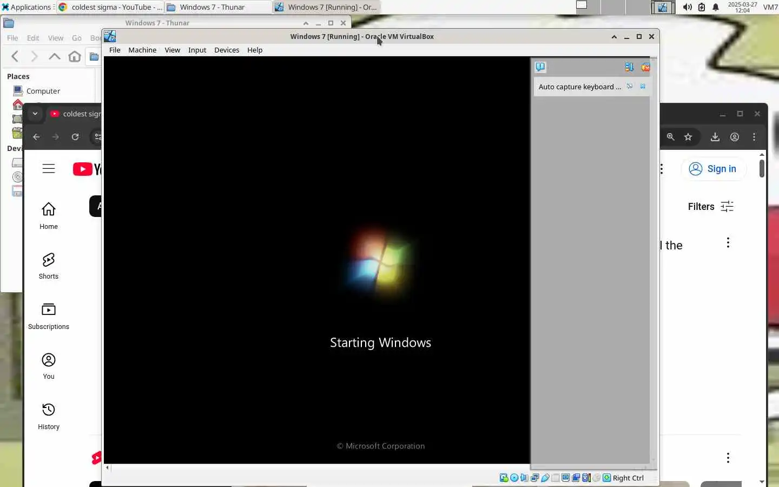This screenshot has width=779, height=487.
Task: Go back in Thunar file manager
Action: (15, 56)
